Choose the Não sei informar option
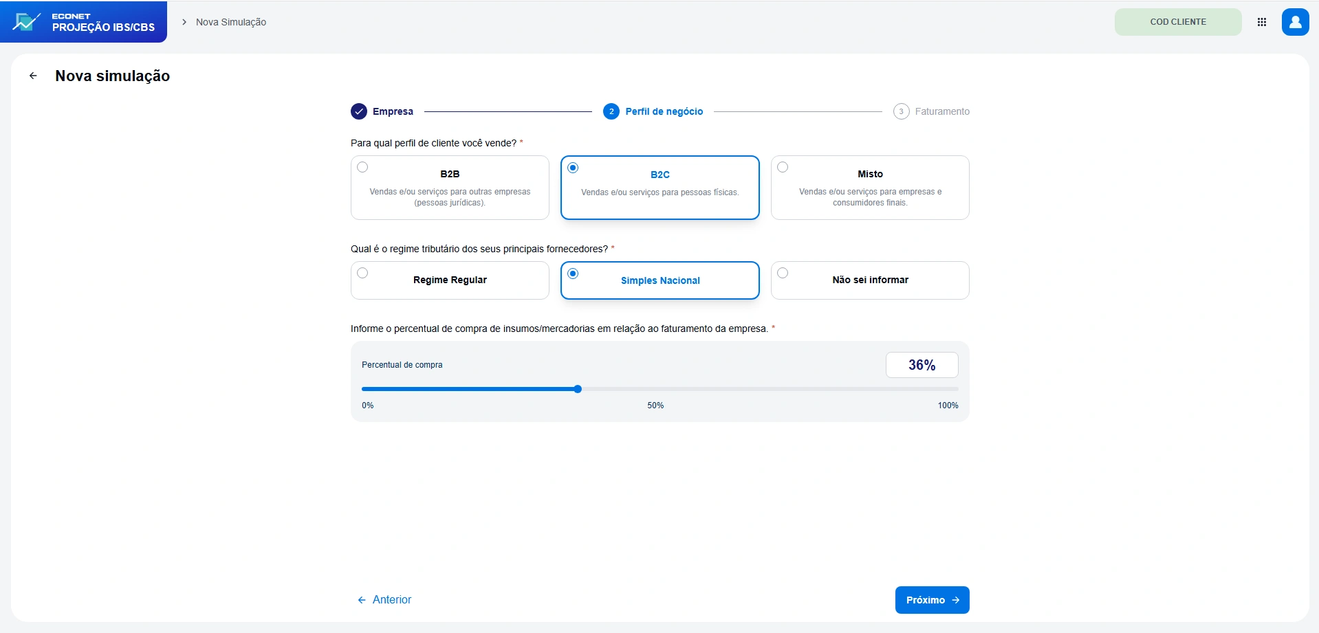This screenshot has width=1319, height=633. pyautogui.click(x=870, y=280)
